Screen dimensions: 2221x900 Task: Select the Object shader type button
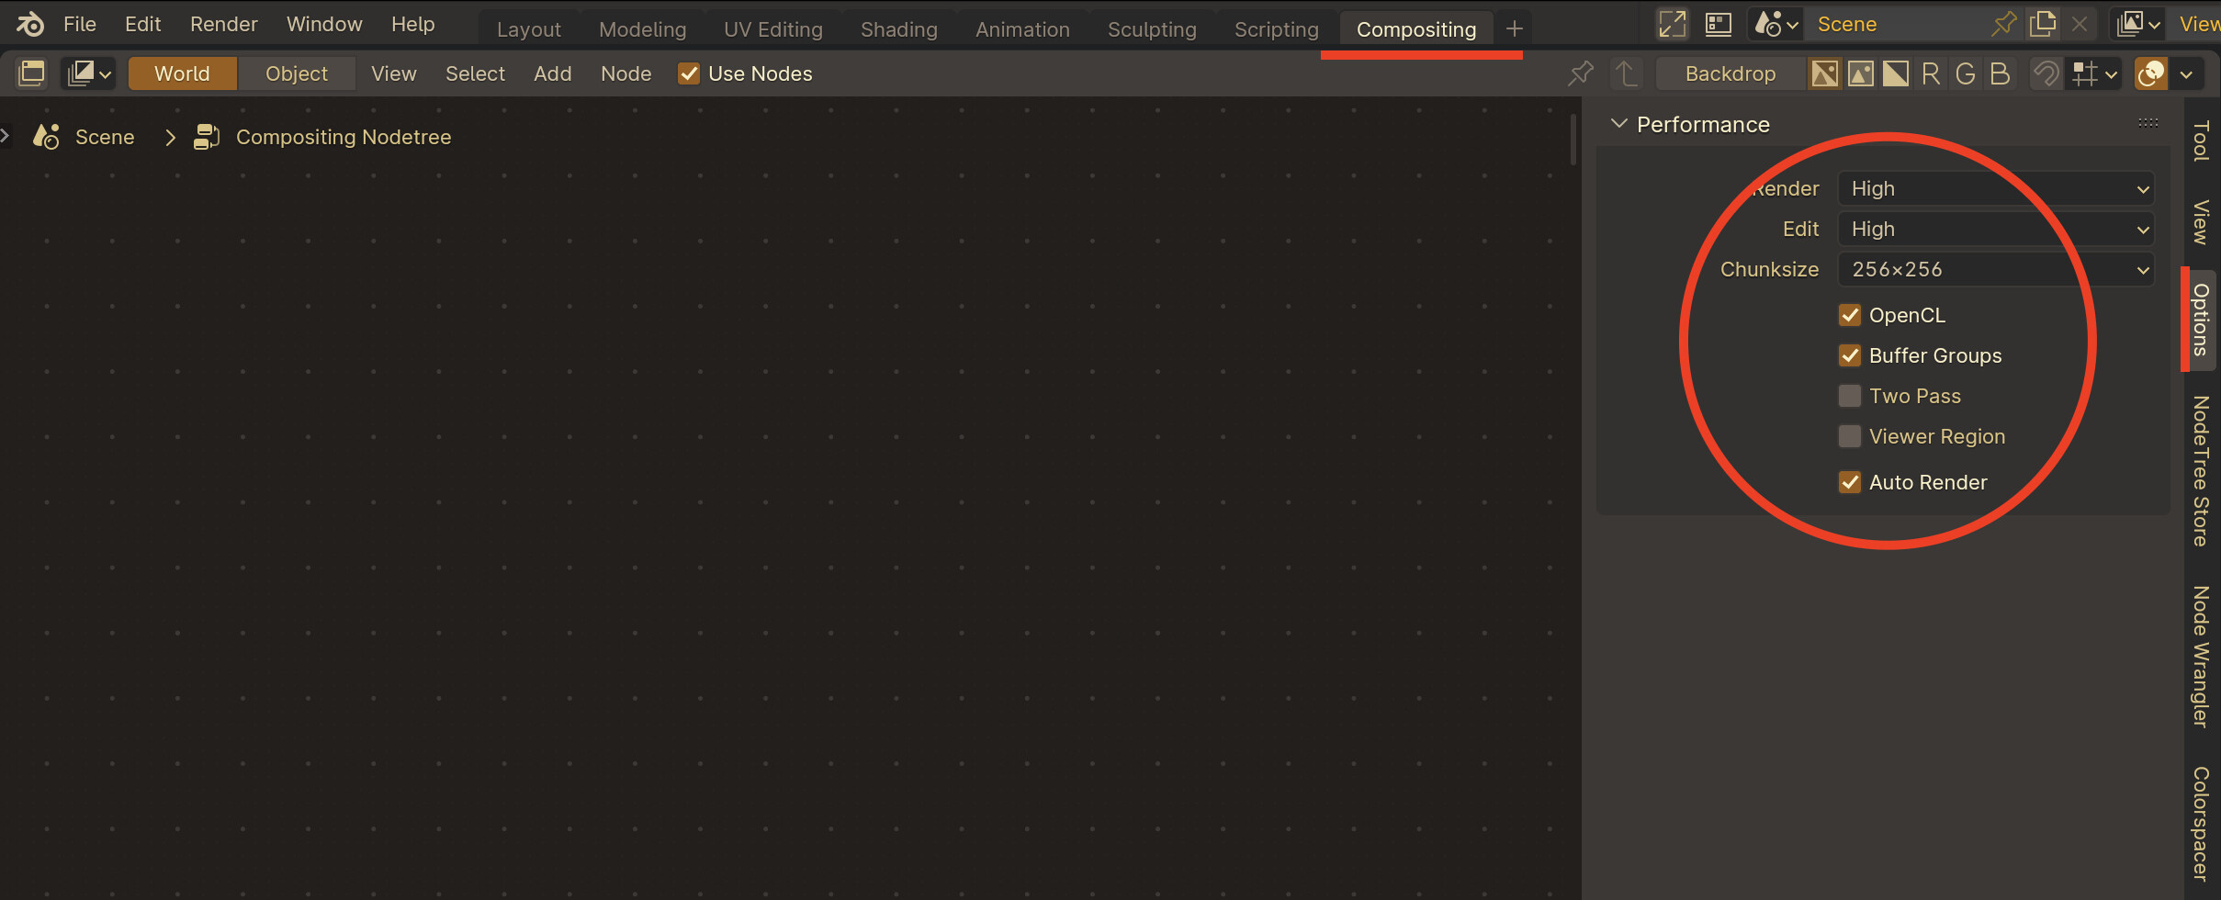(x=297, y=73)
